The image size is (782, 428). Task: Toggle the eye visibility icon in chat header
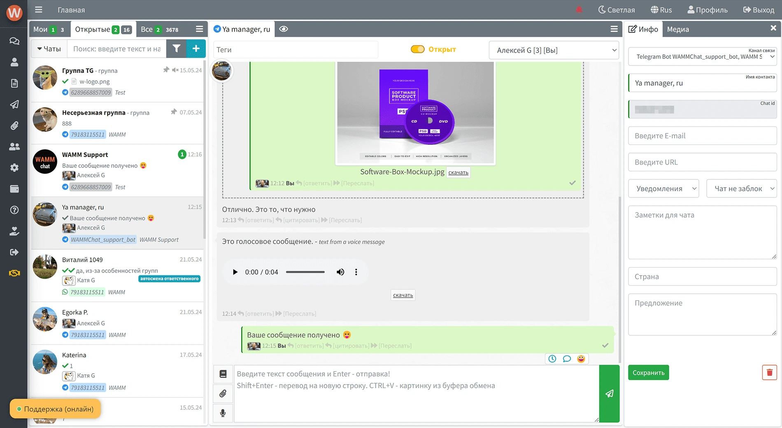click(x=284, y=29)
